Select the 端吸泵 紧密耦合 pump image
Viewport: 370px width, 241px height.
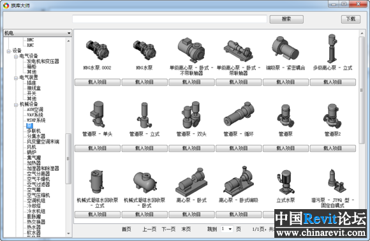click(285, 48)
